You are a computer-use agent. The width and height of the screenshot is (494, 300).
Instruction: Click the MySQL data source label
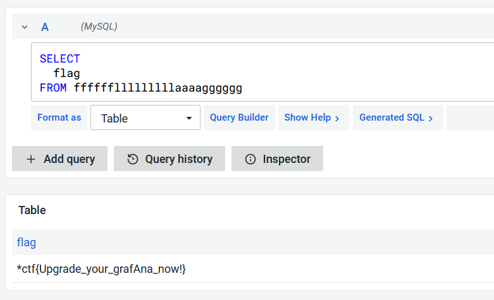tap(99, 27)
